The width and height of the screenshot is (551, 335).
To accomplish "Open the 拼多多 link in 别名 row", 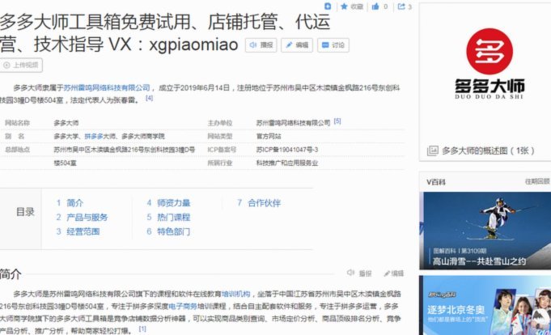I will coord(93,136).
